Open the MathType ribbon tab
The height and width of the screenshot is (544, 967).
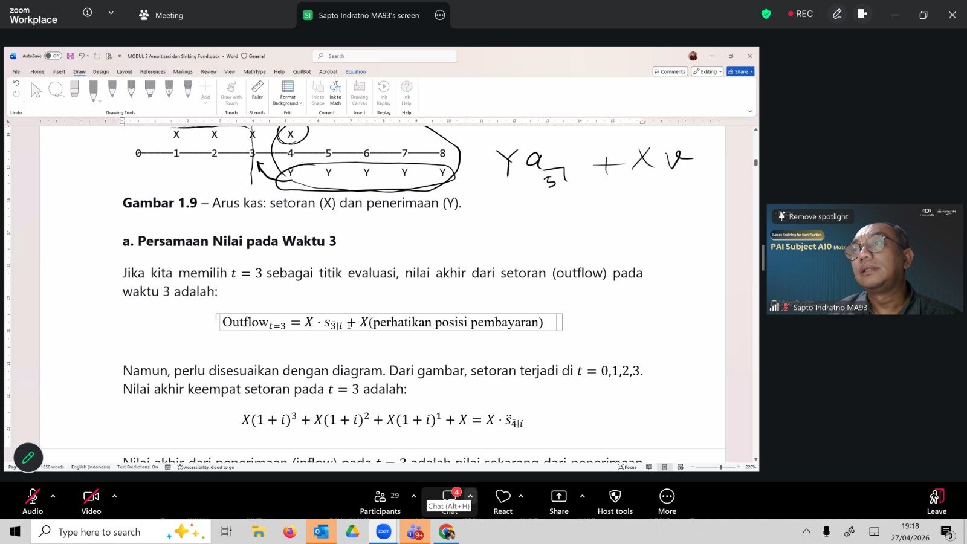[254, 72]
